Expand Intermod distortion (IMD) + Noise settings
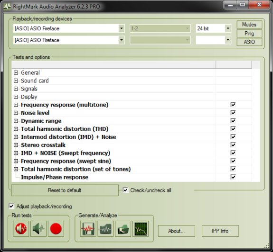273x252 pixels. (x=16, y=137)
